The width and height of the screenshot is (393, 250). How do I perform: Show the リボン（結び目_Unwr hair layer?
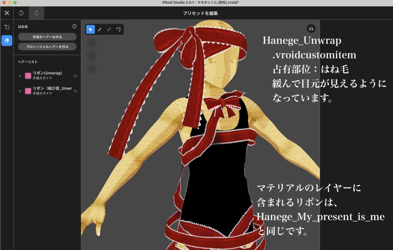pyautogui.click(x=76, y=90)
